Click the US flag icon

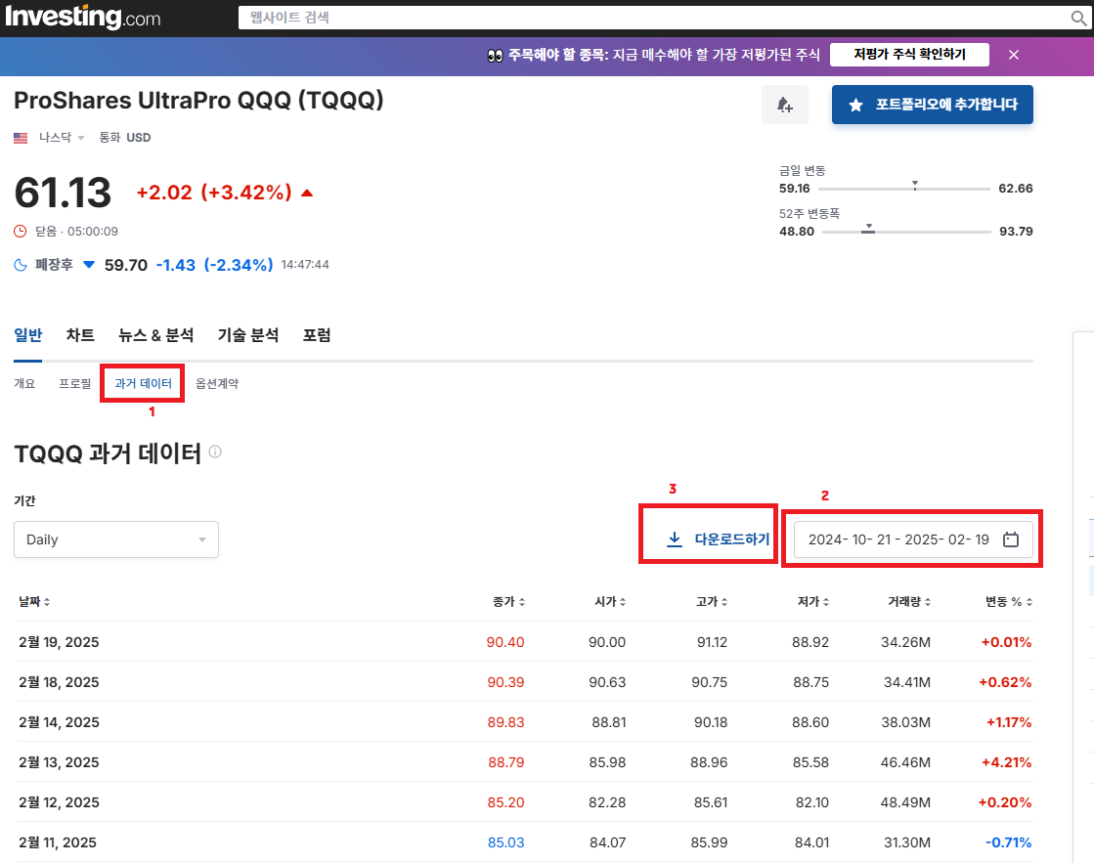pyautogui.click(x=21, y=138)
